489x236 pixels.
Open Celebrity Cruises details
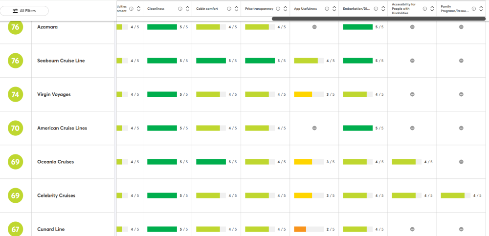click(56, 195)
